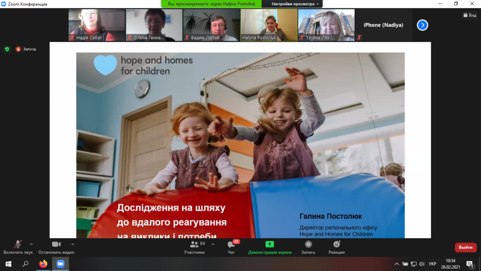Expand audio options arrow beside microphone
The width and height of the screenshot is (481, 271).
(31, 244)
